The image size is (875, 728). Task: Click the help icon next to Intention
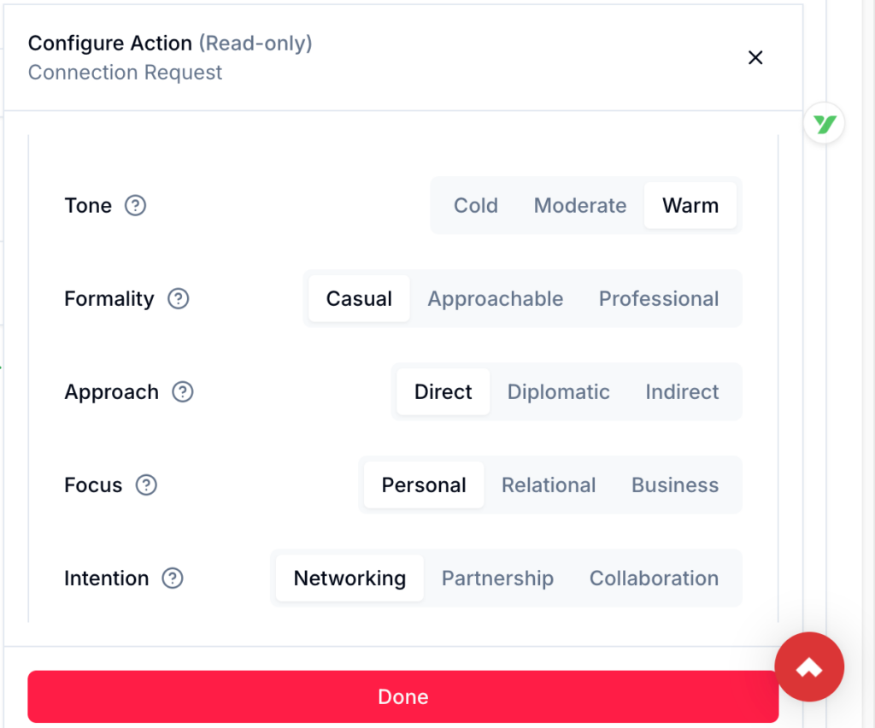[173, 578]
